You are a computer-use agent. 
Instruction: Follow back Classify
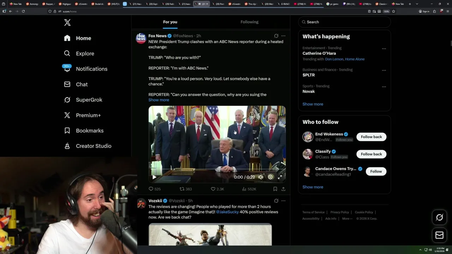coord(371,154)
